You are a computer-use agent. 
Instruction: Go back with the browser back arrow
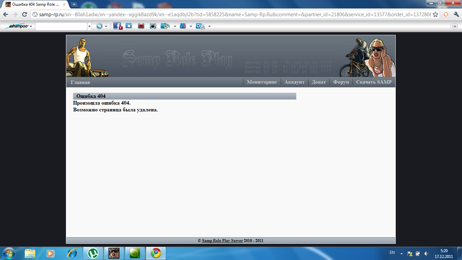pos(6,15)
